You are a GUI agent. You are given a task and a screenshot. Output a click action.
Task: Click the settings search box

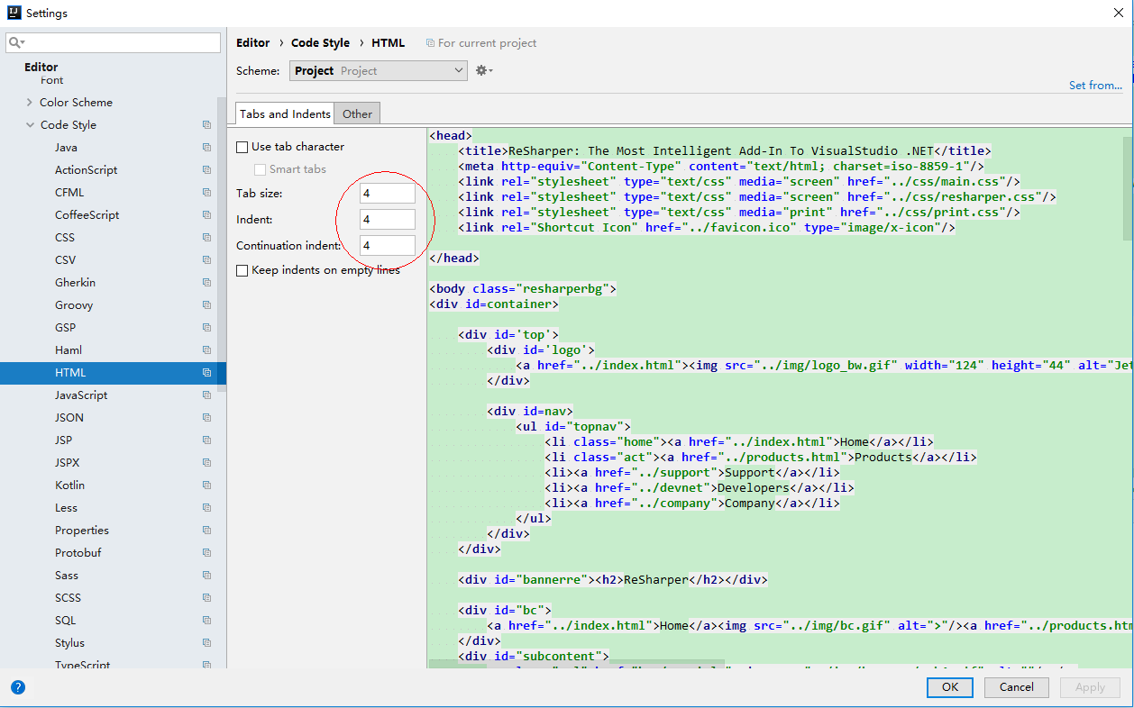tap(114, 42)
